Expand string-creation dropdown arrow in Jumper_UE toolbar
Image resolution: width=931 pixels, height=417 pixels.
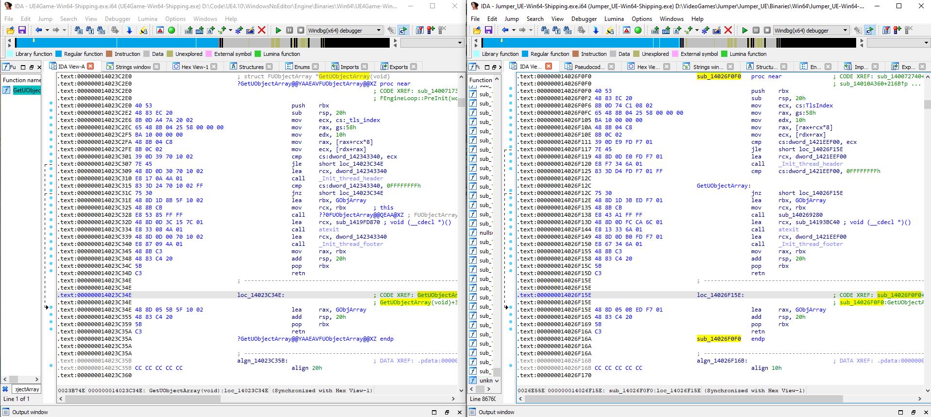(x=697, y=30)
